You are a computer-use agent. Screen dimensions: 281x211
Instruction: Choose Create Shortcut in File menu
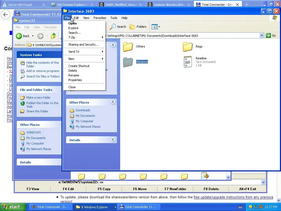tap(84, 66)
